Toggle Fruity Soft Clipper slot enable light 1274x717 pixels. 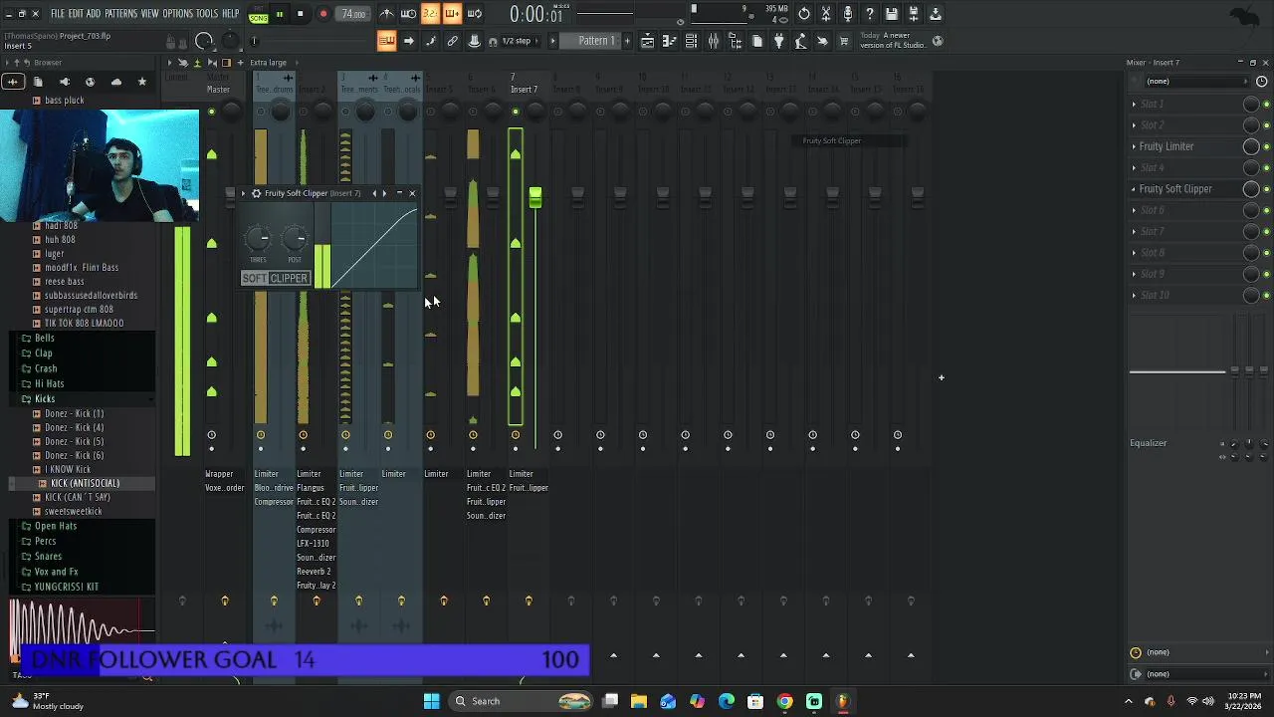click(1266, 189)
